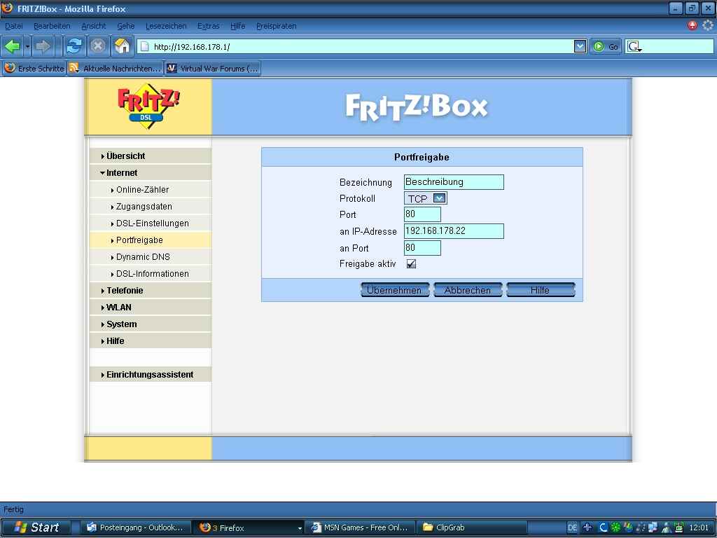Image resolution: width=717 pixels, height=538 pixels.
Task: Uncheck the Freigabe aktiv checkbox
Action: pos(411,264)
